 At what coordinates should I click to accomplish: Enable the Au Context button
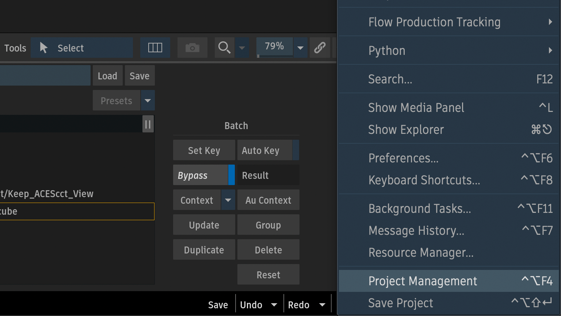268,200
